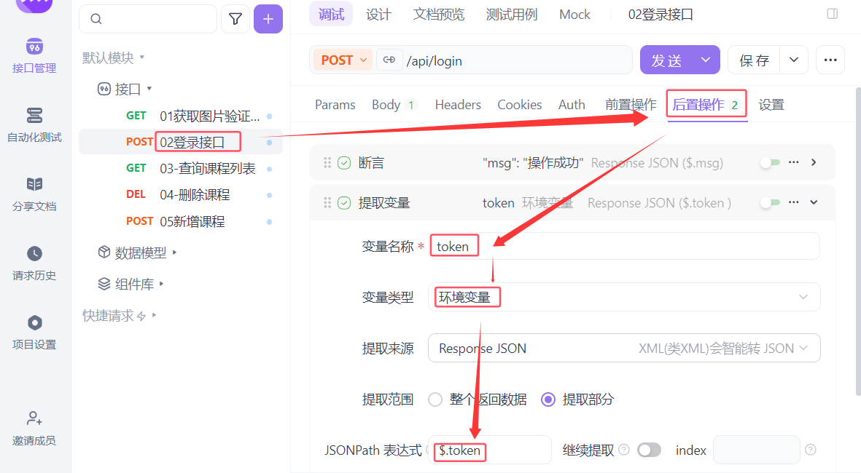
Task: Click the search magnifier icon
Action: click(x=96, y=19)
